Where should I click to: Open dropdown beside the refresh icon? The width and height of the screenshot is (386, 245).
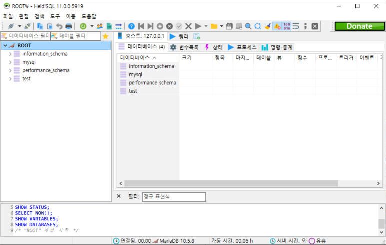[x=92, y=26]
